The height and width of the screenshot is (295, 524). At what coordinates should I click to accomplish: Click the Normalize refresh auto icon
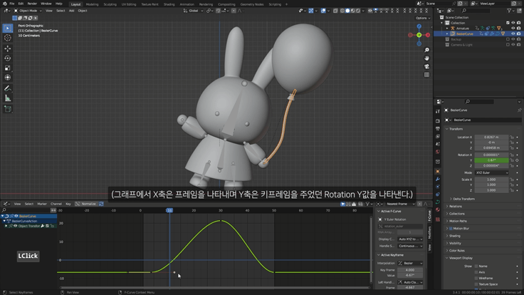coord(101,204)
